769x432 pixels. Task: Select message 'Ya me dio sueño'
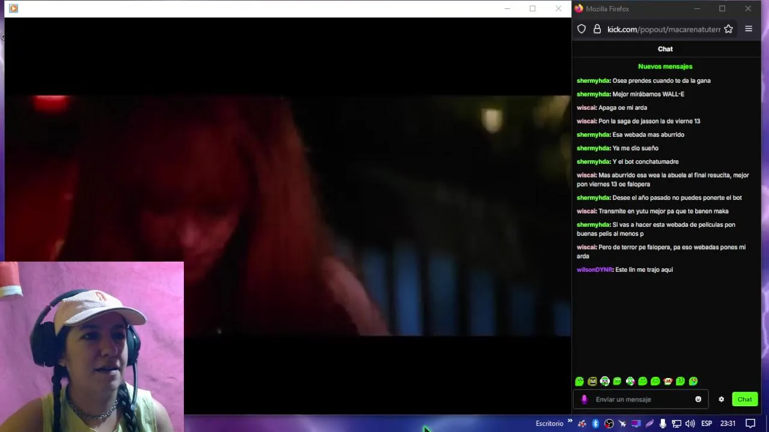pos(636,148)
